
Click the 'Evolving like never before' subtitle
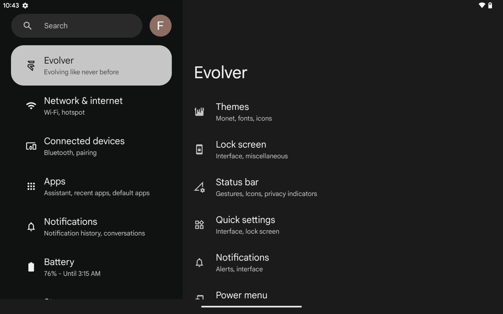(x=81, y=72)
